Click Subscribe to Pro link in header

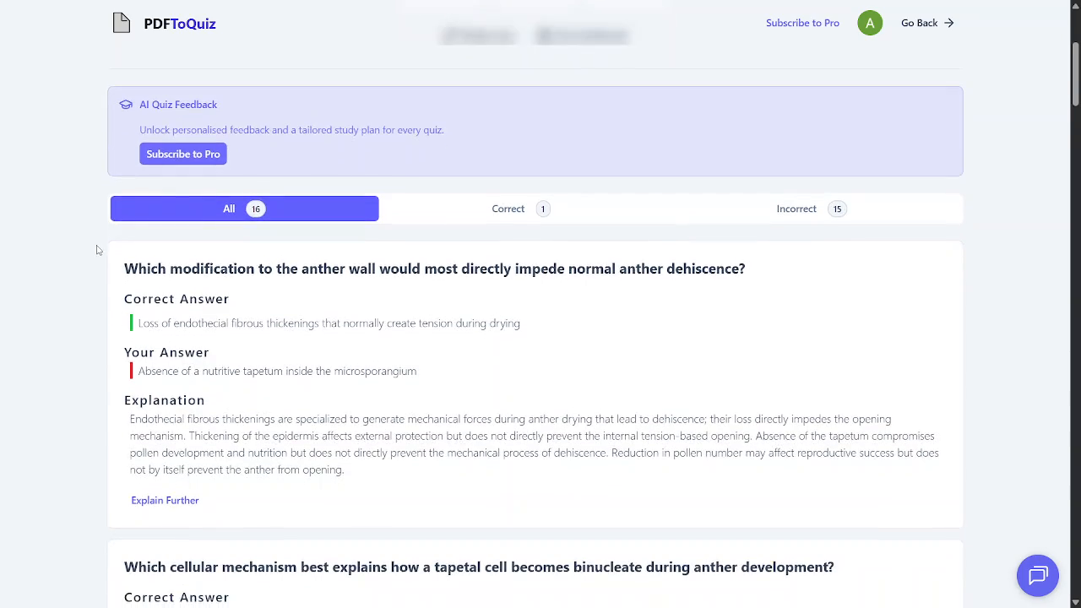coord(802,23)
